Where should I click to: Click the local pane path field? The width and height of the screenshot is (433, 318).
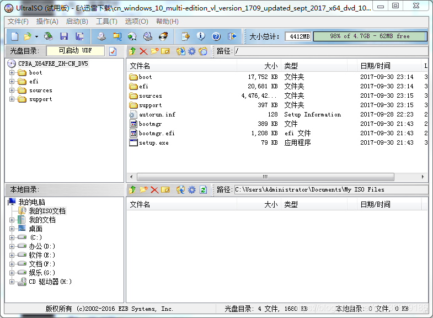click(331, 190)
